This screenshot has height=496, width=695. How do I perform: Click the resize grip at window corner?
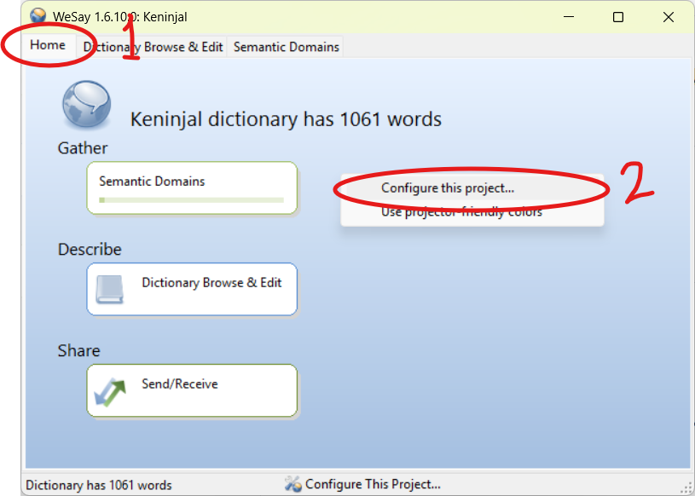(686, 487)
